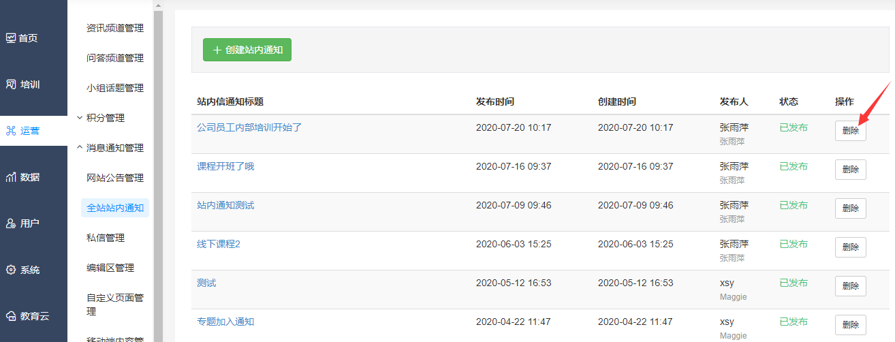Open the 专题加入通知 notice link
The width and height of the screenshot is (895, 342).
click(x=225, y=322)
